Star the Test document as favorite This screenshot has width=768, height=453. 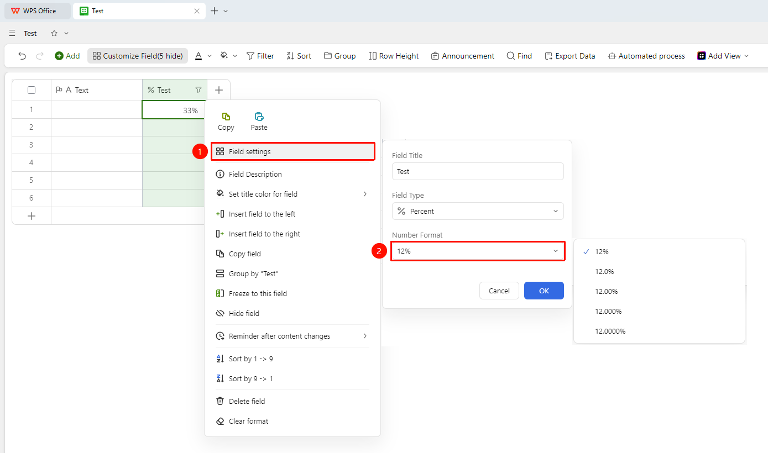(54, 33)
